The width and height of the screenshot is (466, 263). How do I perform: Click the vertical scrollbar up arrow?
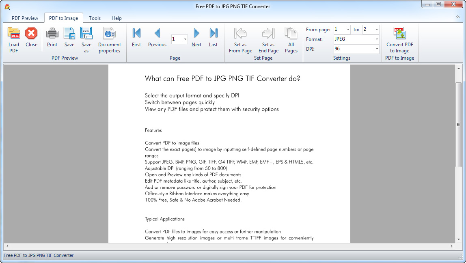tap(459, 68)
